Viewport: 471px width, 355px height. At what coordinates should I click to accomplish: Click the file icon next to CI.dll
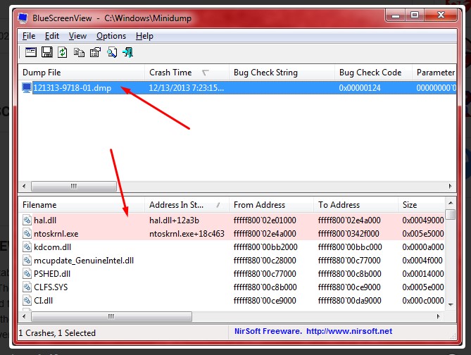(27, 300)
